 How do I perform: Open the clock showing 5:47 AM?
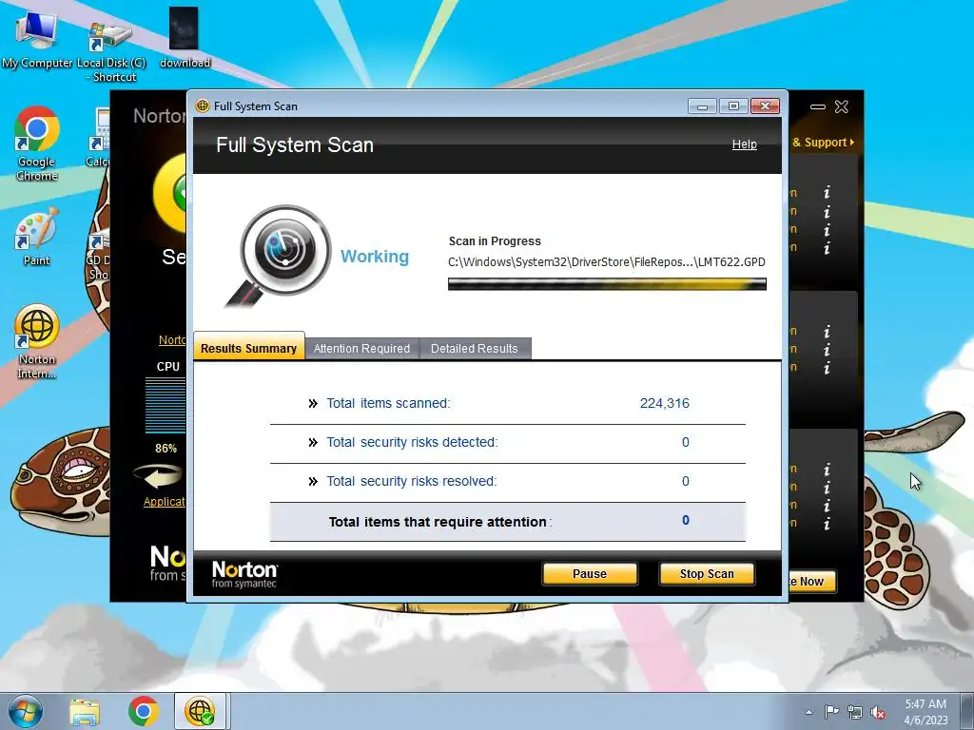click(x=925, y=712)
